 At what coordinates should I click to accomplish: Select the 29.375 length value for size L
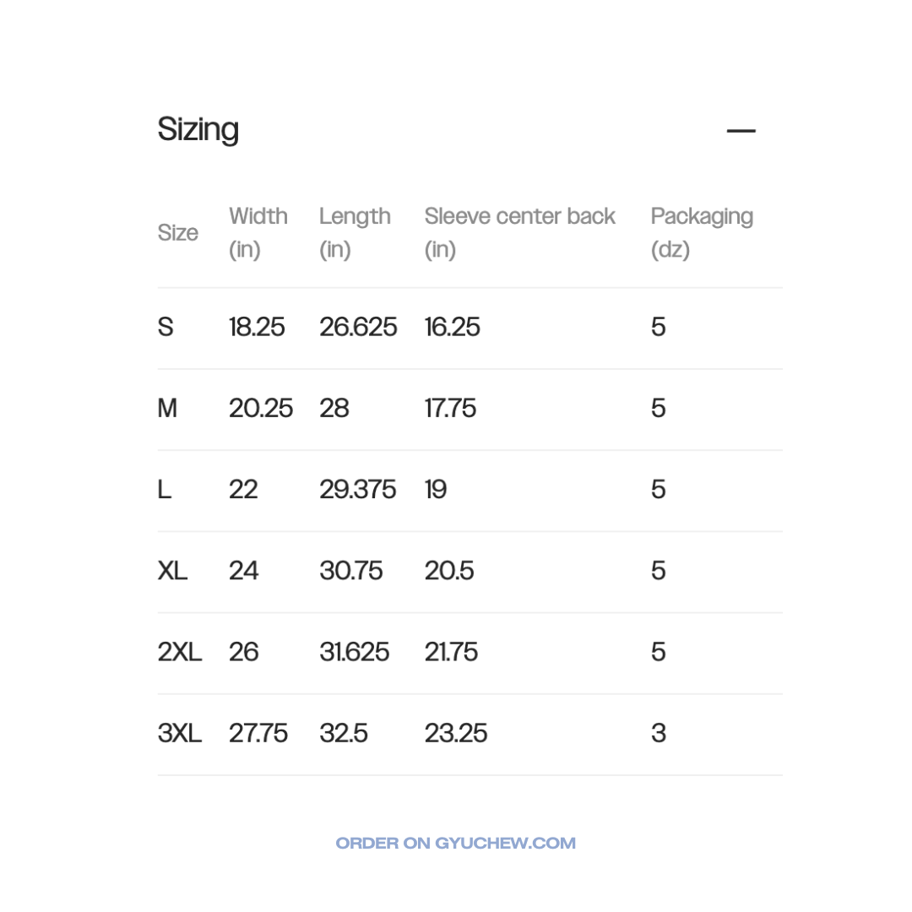click(358, 490)
